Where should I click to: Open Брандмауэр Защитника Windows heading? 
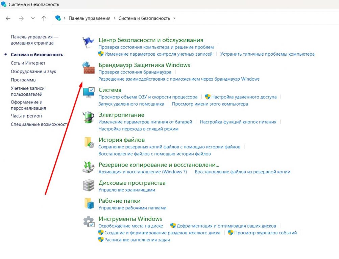[144, 65]
